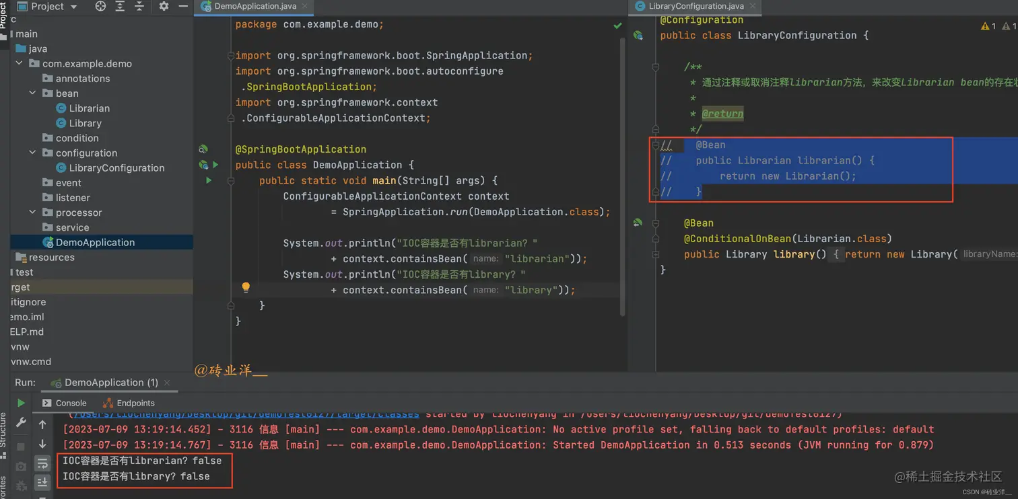
Task: Click the warning count indicator in LibraryConfiguration editor
Action: 988,26
